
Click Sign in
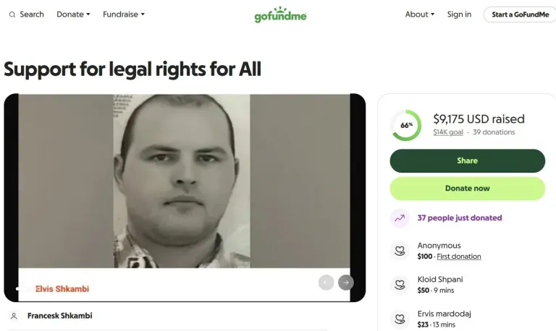click(459, 14)
